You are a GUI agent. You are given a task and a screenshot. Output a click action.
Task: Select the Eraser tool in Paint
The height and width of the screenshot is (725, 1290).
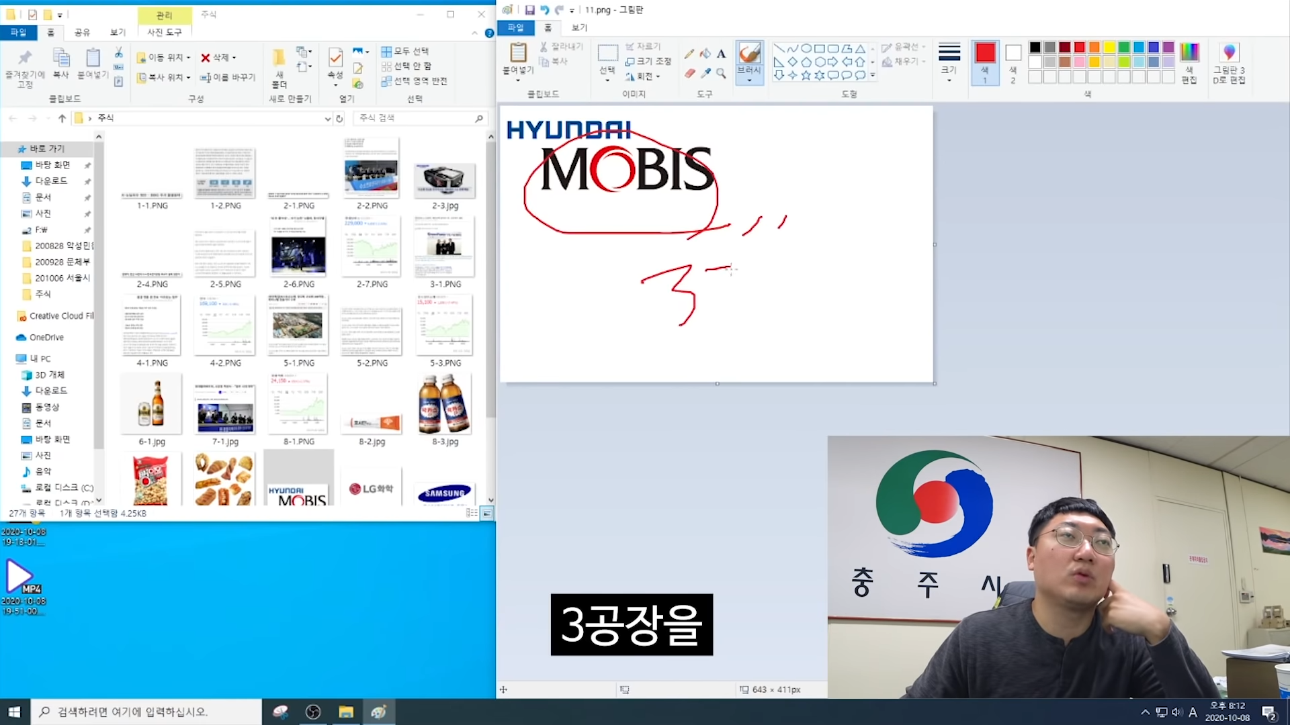click(x=689, y=73)
